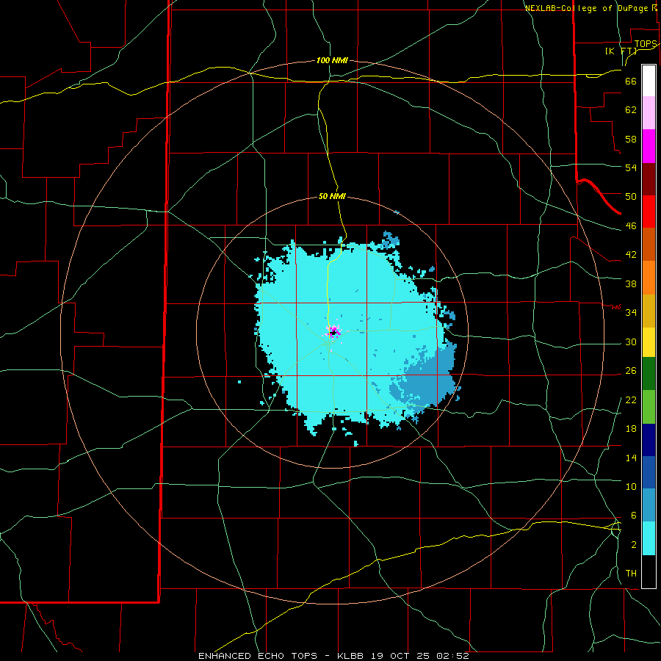Click the 'TOPS' legend title
The height and width of the screenshot is (661, 661).
(x=646, y=44)
